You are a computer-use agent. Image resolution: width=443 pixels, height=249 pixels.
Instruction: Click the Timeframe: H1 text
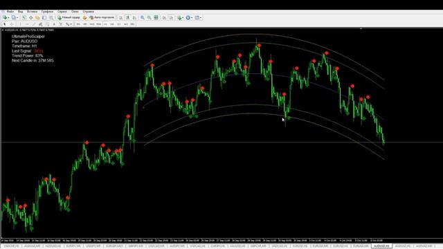pyautogui.click(x=24, y=46)
